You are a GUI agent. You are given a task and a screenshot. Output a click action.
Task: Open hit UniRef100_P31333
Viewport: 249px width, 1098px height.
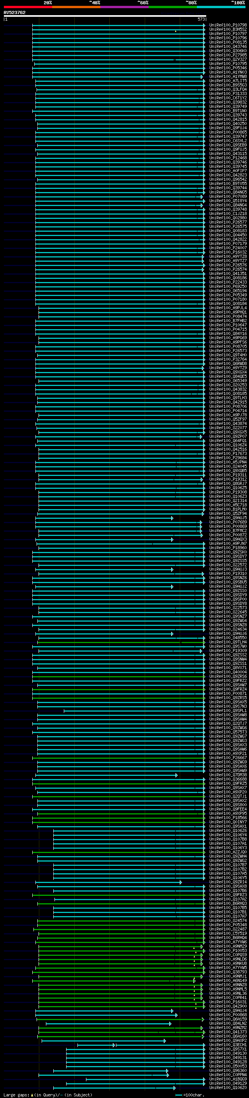(228, 94)
